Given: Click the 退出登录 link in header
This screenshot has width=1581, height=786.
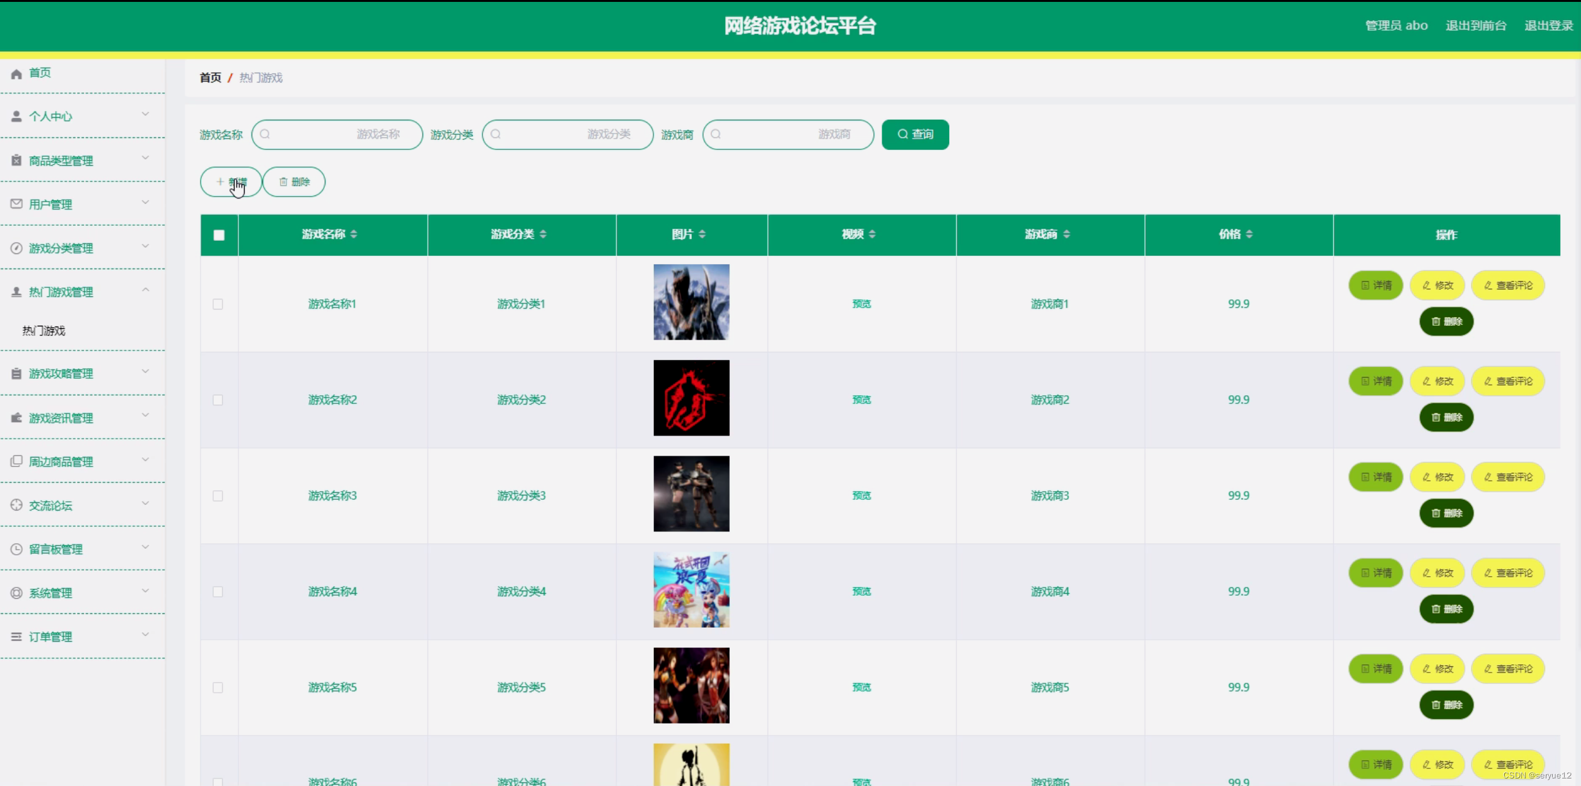Looking at the screenshot, I should tap(1548, 26).
